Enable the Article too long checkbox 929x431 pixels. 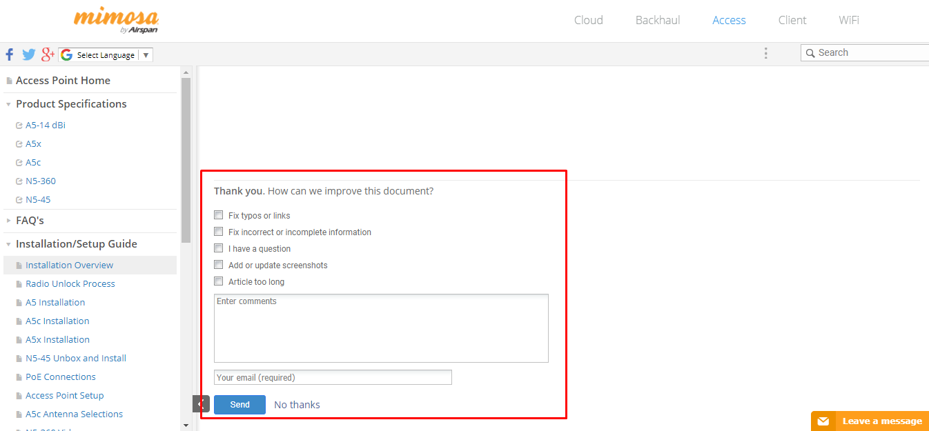point(219,281)
